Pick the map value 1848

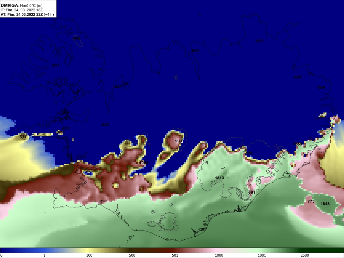click(325, 204)
